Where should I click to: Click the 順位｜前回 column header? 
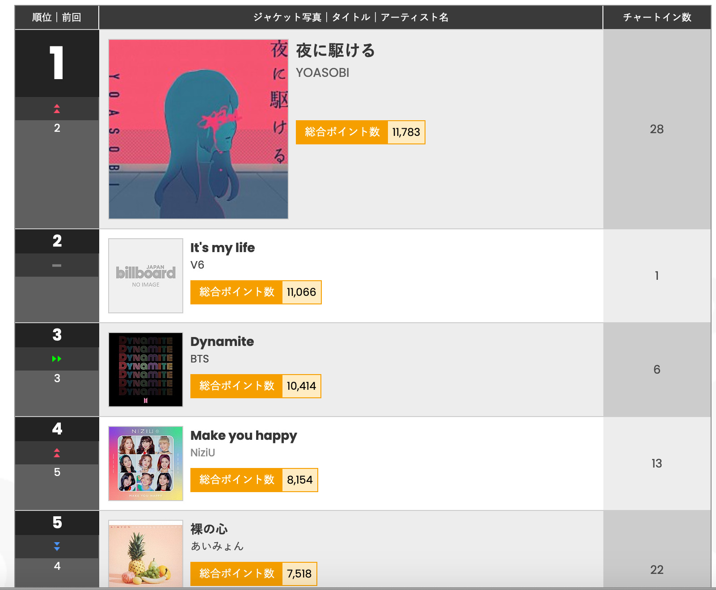[57, 17]
